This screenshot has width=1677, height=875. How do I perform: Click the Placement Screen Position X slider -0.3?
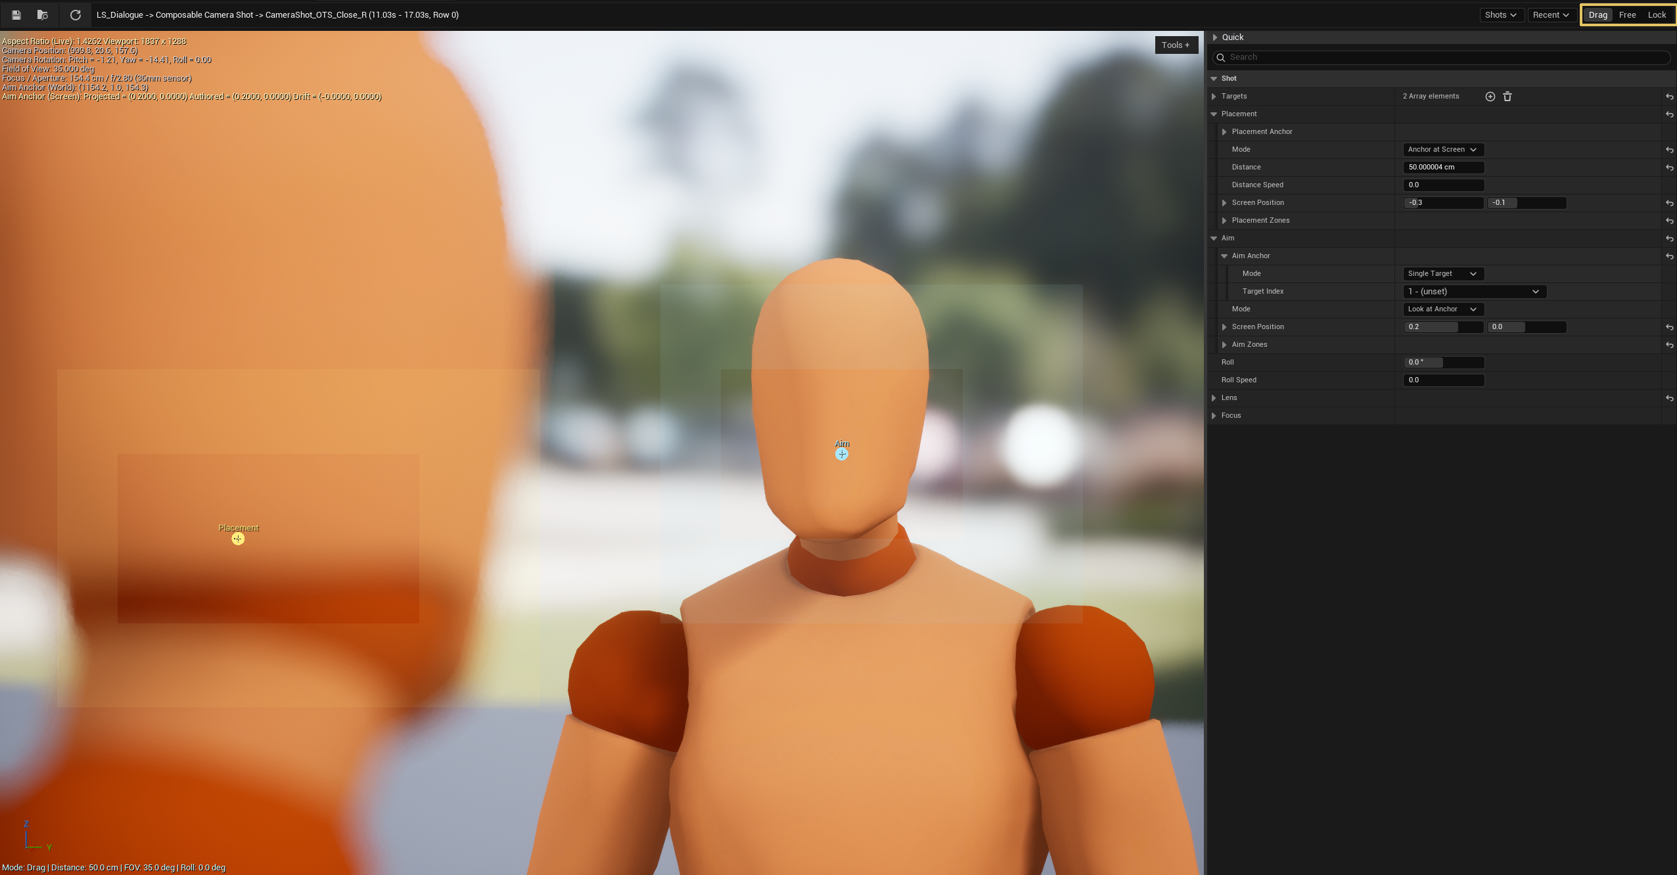click(1443, 203)
